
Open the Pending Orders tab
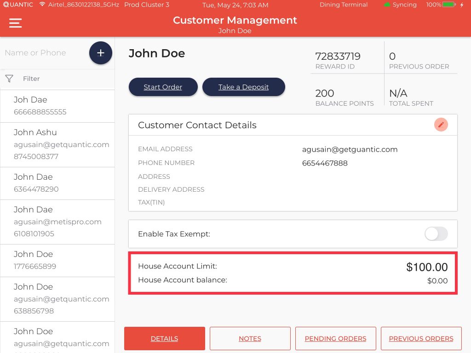tap(335, 339)
